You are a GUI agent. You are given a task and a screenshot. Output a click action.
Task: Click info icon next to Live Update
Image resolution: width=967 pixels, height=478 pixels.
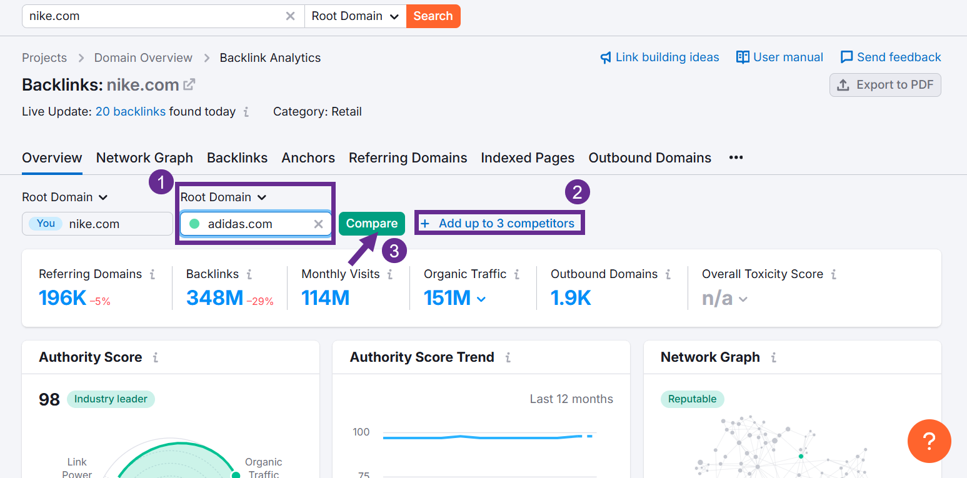[x=246, y=112]
